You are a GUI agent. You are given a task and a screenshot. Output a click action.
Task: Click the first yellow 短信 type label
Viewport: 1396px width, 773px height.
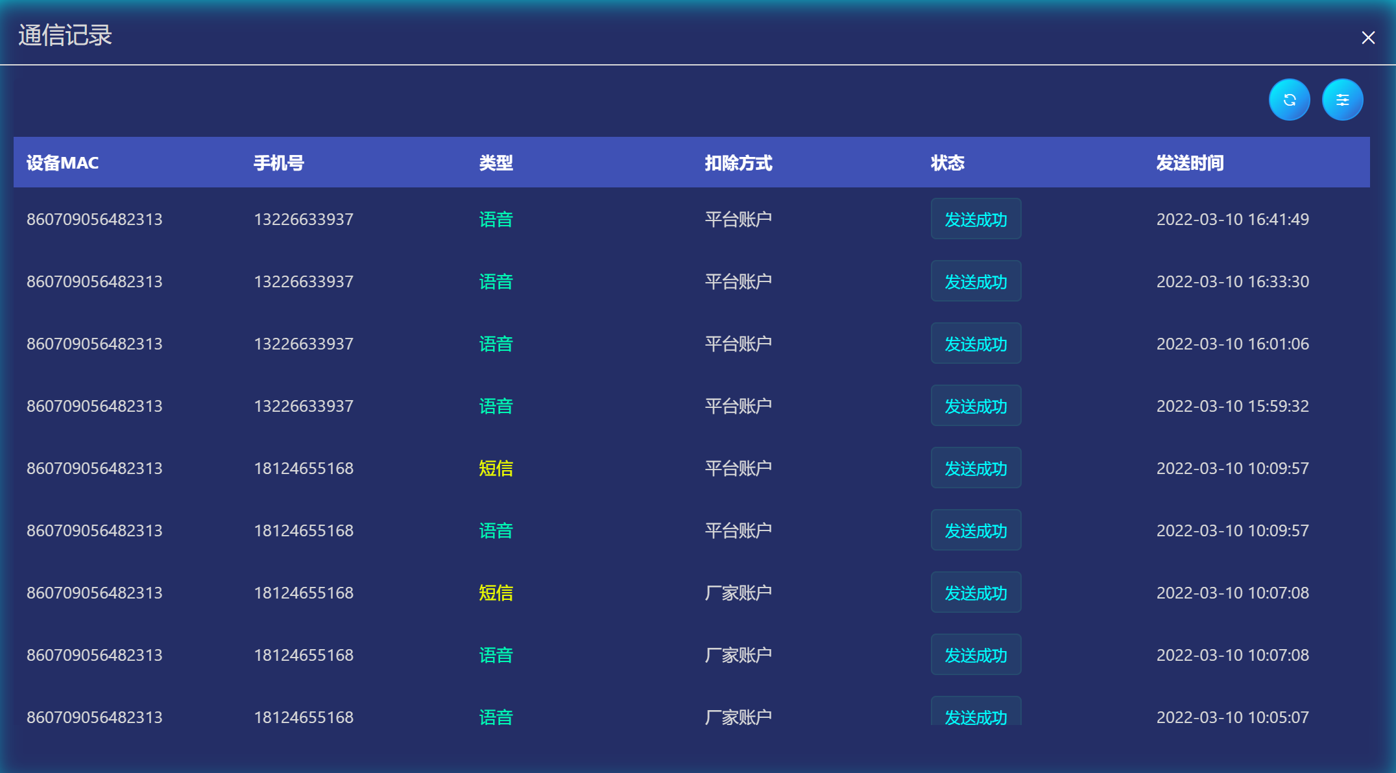tap(496, 468)
